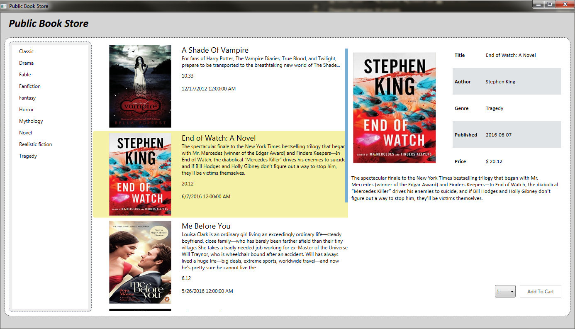
Task: Select the Fanfiction genre
Action: [x=30, y=86]
